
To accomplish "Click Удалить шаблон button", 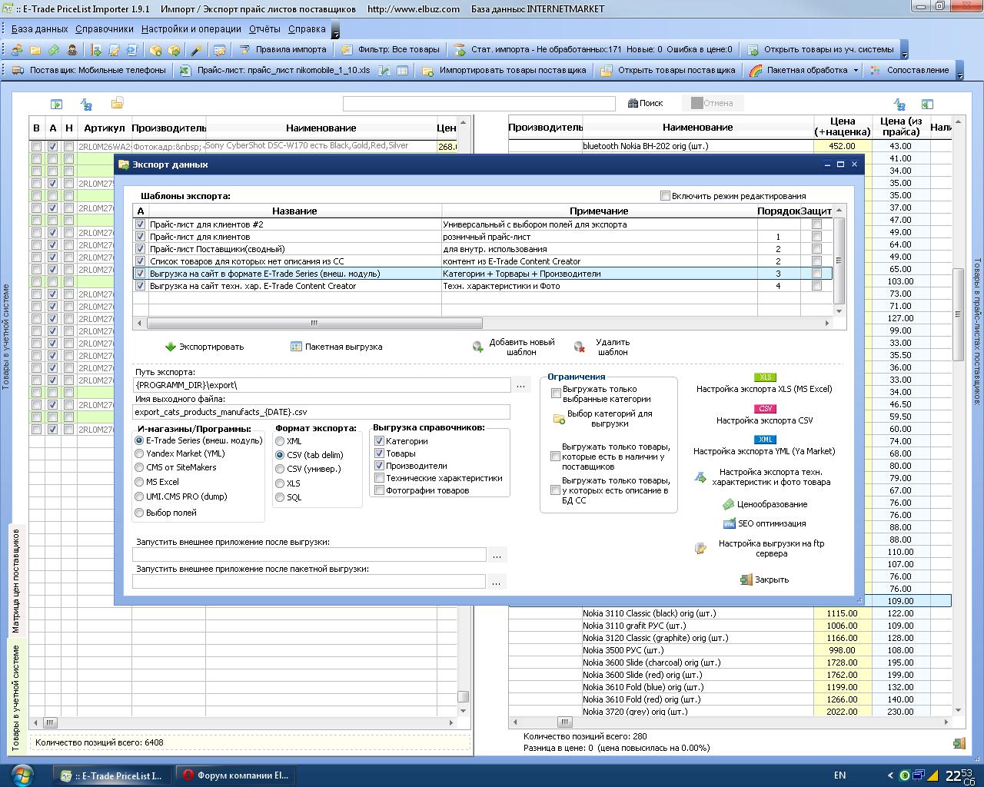I will pos(603,347).
